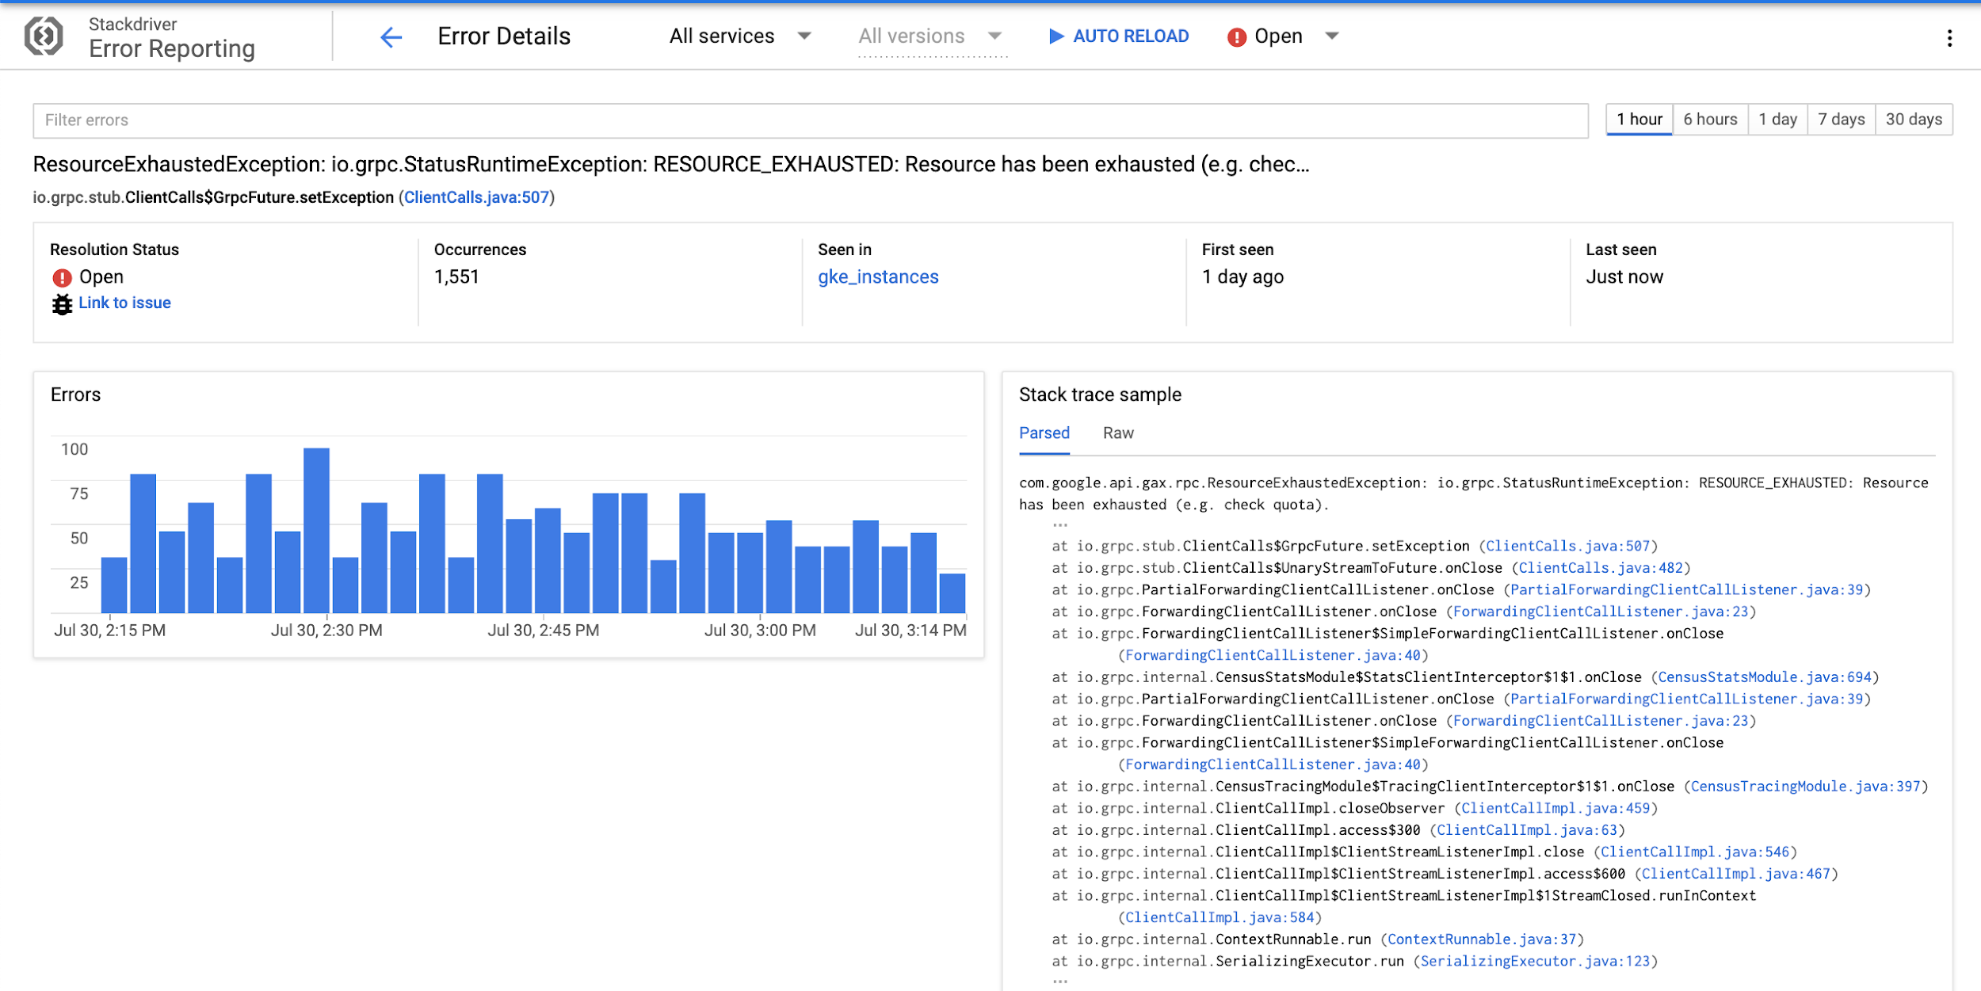Open SerializingExecutor.java:123 link
This screenshot has height=991, width=1981.
[1535, 962]
